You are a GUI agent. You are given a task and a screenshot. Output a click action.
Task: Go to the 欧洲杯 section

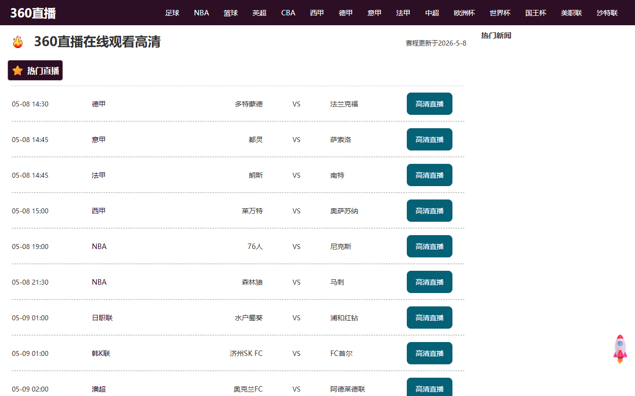[x=464, y=13]
